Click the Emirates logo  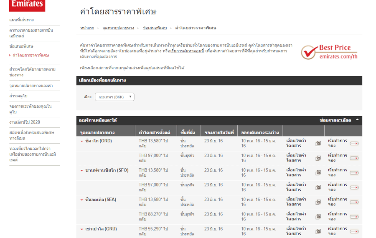click(27, 5)
